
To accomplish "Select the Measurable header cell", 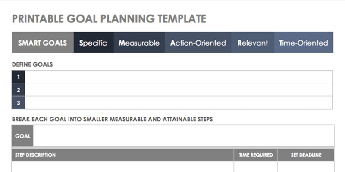I will (x=139, y=43).
